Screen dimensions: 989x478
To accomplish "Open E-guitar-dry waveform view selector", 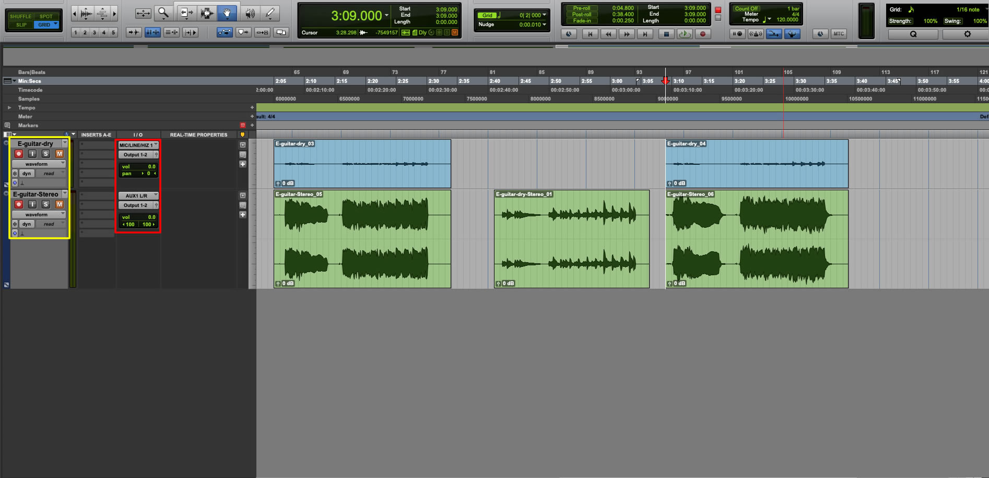I will pos(39,164).
